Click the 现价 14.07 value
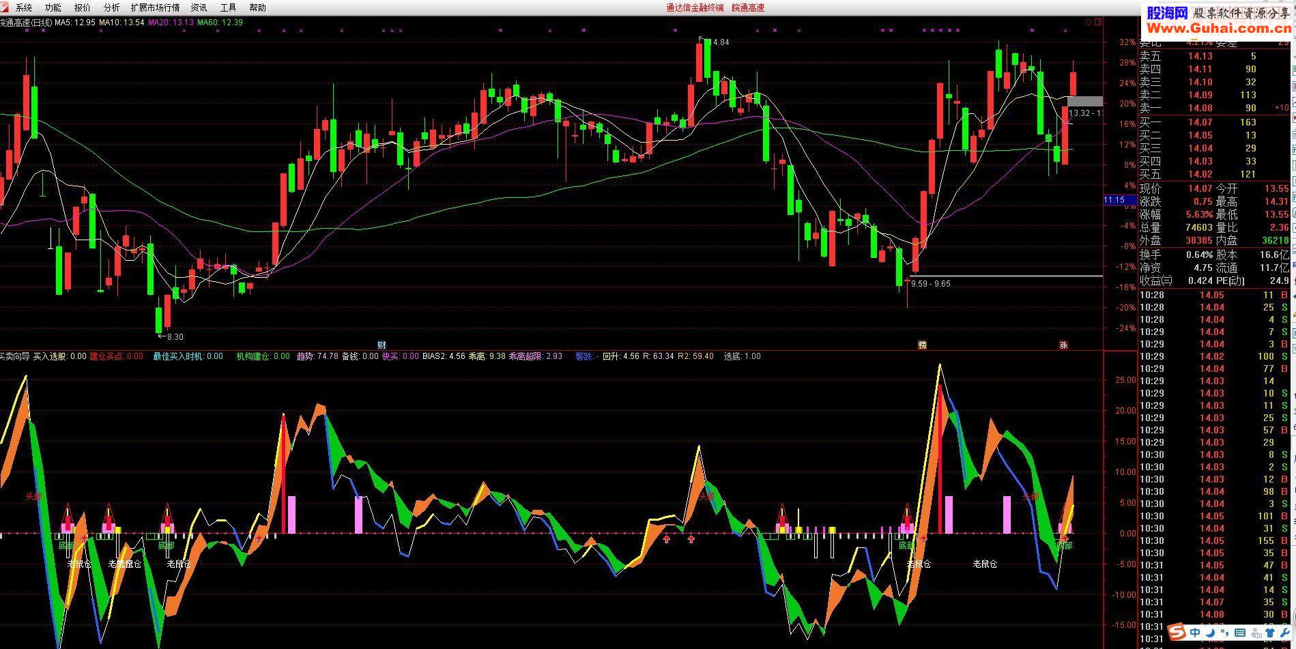 point(1199,188)
